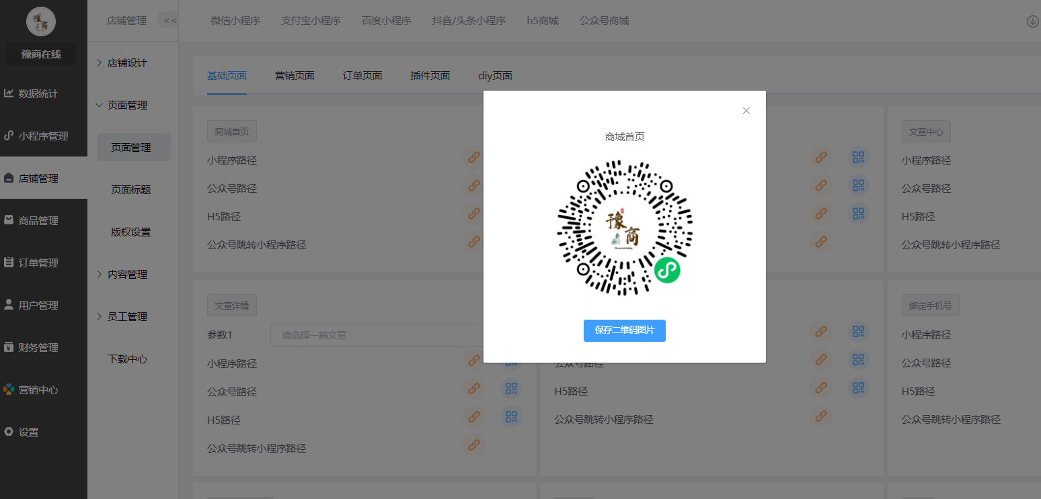Select the 营销页面 tab

(x=295, y=75)
